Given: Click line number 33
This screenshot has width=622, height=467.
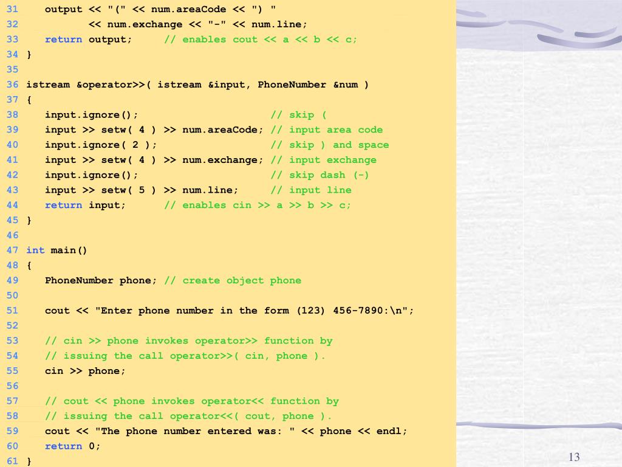Looking at the screenshot, I should [x=12, y=40].
